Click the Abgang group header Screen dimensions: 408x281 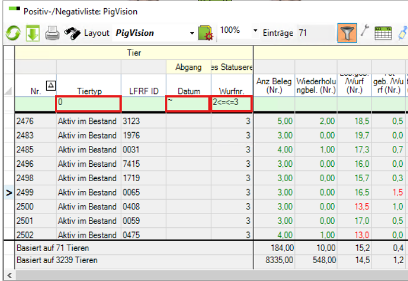(188, 67)
